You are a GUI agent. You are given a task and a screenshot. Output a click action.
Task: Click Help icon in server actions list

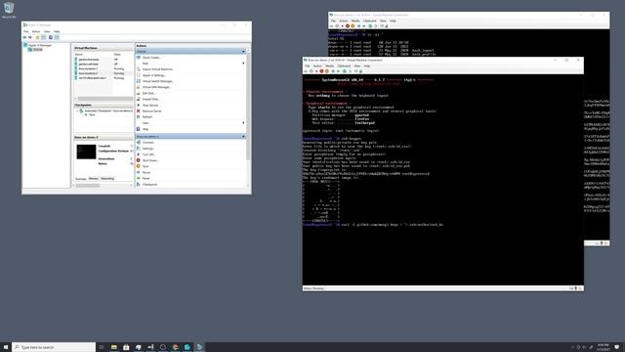(x=139, y=129)
